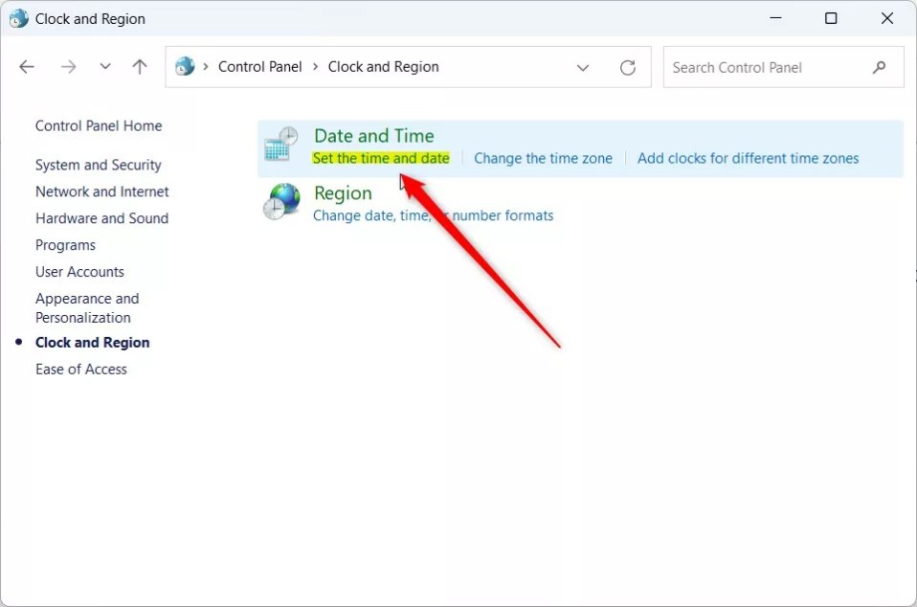Open Ease of Access settings
Screen dimensions: 917x607
(x=80, y=369)
